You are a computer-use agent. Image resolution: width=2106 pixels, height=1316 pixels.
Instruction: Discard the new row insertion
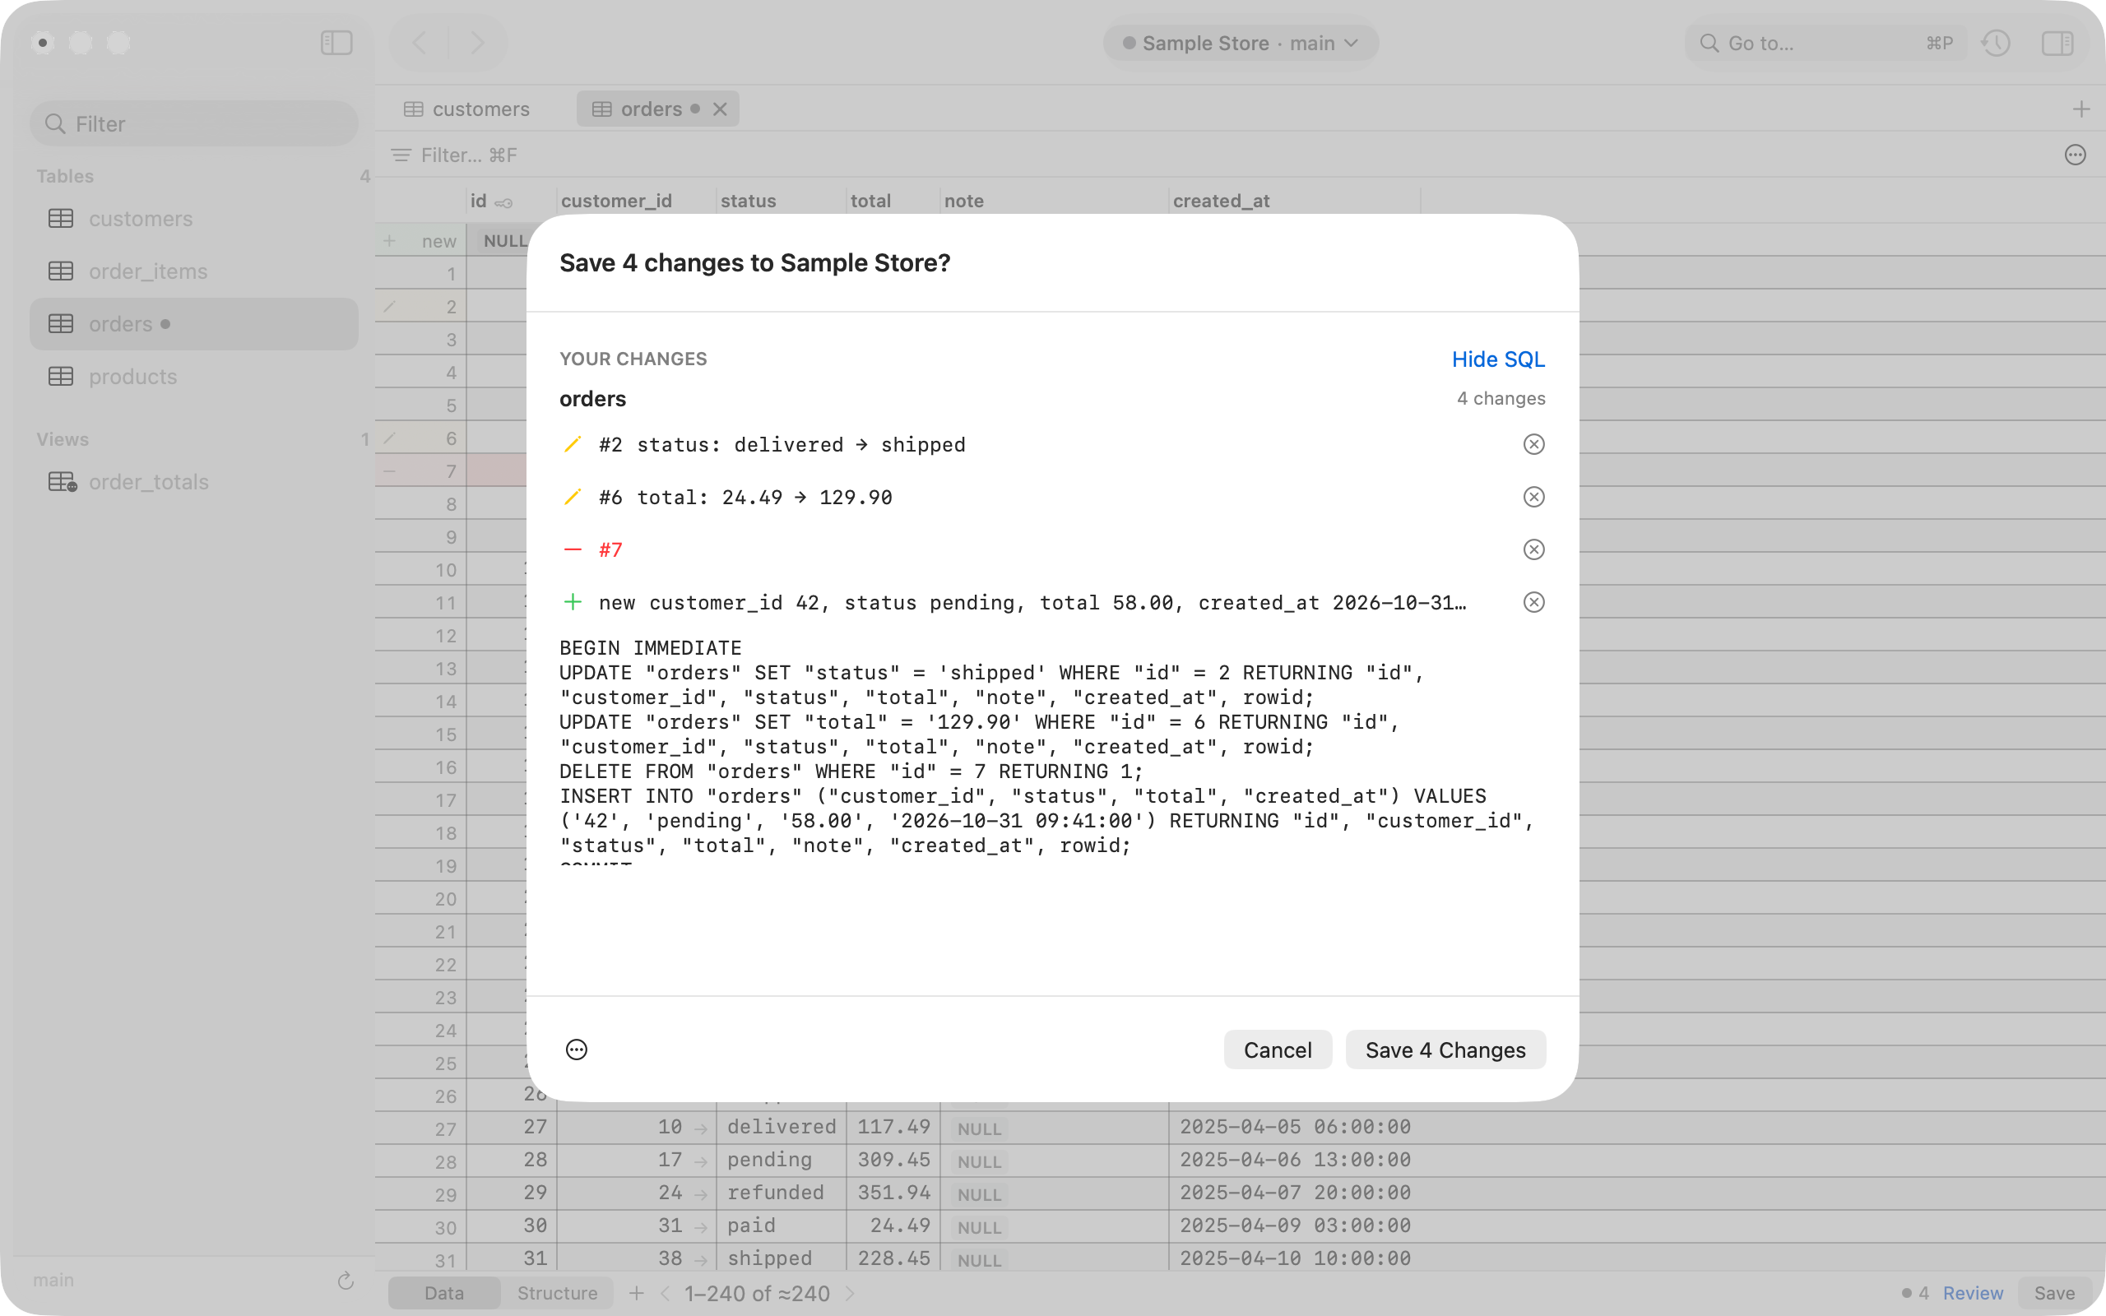click(1533, 602)
